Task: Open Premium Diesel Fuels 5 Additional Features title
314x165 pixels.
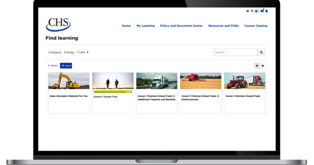Action: (157, 98)
